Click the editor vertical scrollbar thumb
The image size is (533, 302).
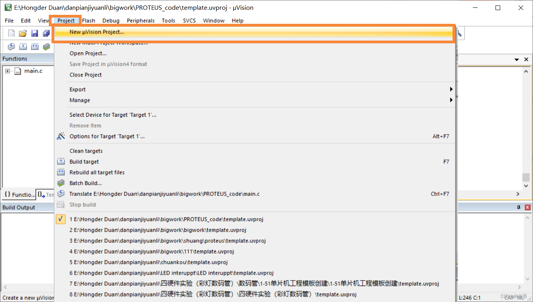click(x=526, y=177)
